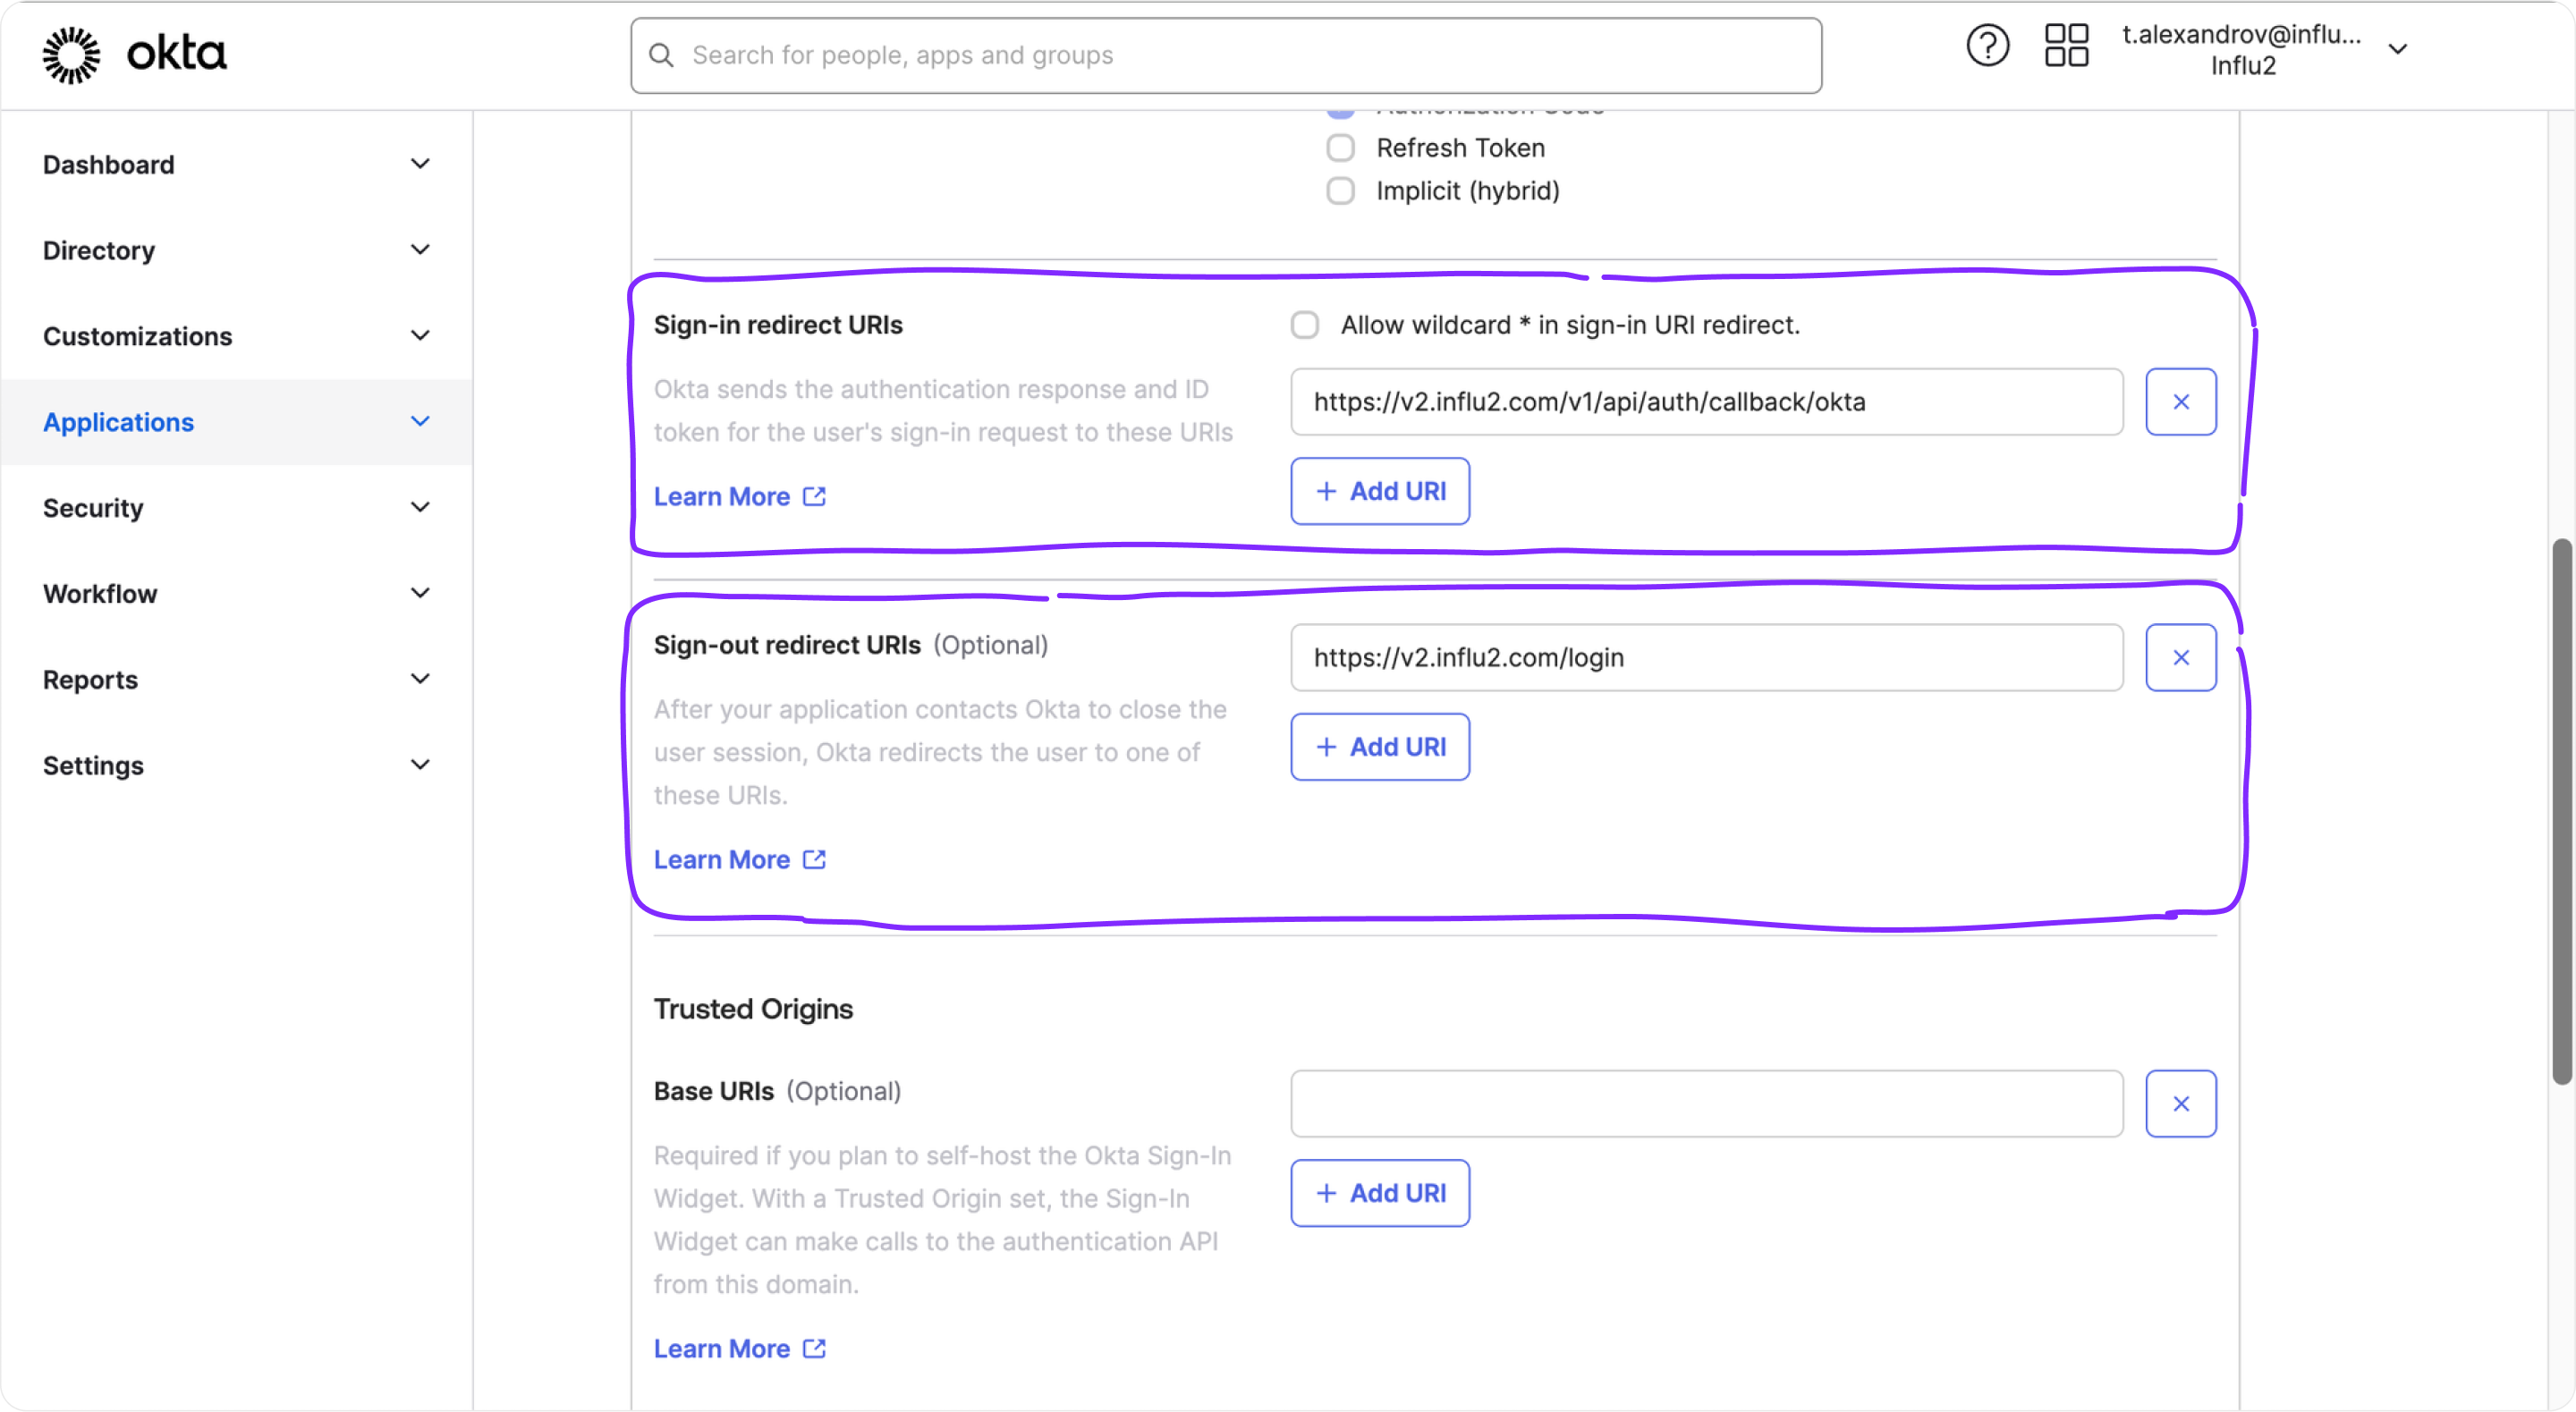Open the user account dropdown arrow
This screenshot has height=1412, width=2576.
(x=2397, y=49)
